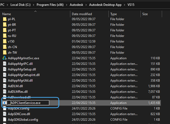Click the AdpSDK.config file icon
Image resolution: width=170 pixels, height=124 pixels.
(4, 108)
